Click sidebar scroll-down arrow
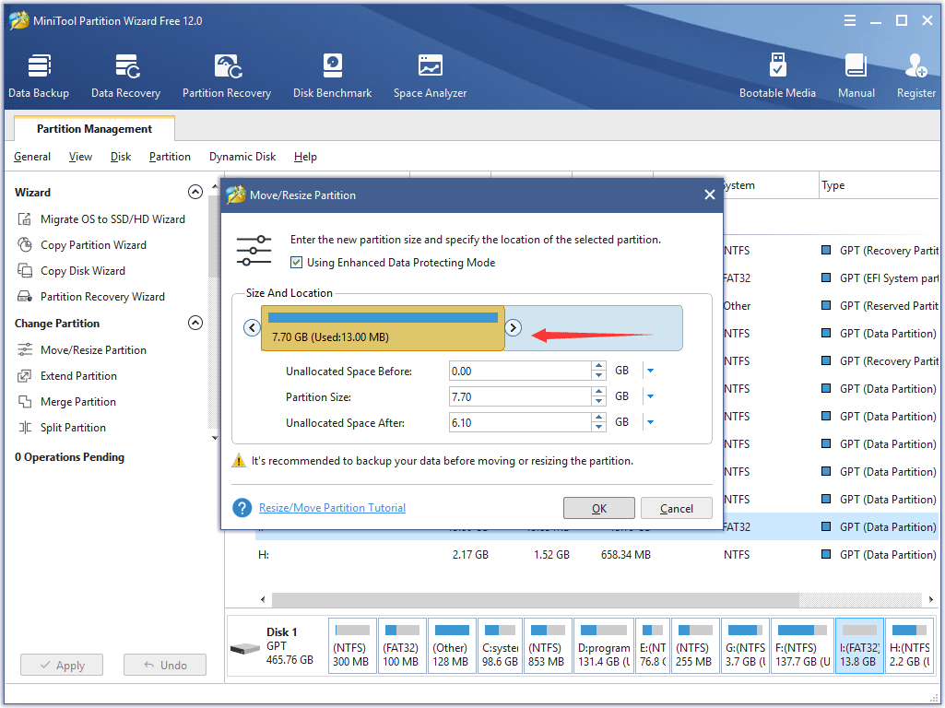945x708 pixels. 215,438
